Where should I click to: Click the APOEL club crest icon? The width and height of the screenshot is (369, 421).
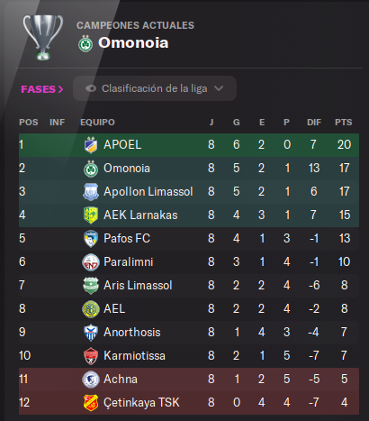[x=91, y=145]
